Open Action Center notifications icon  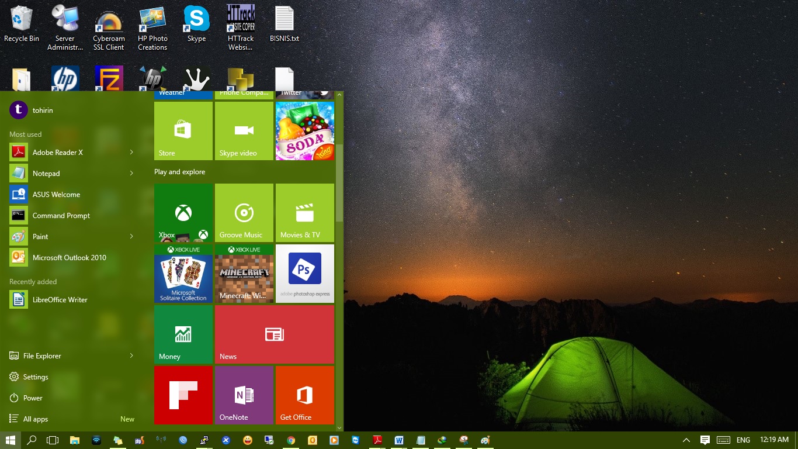[x=705, y=440]
